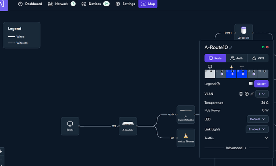Switch port view with the grid icon

251,83
